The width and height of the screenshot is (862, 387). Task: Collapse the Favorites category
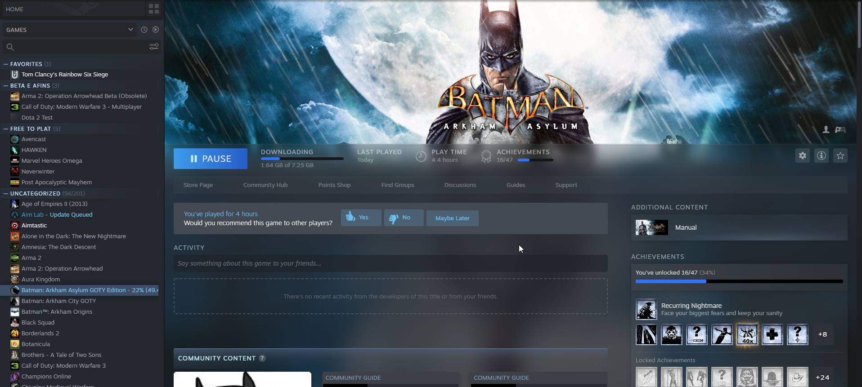tap(6, 64)
